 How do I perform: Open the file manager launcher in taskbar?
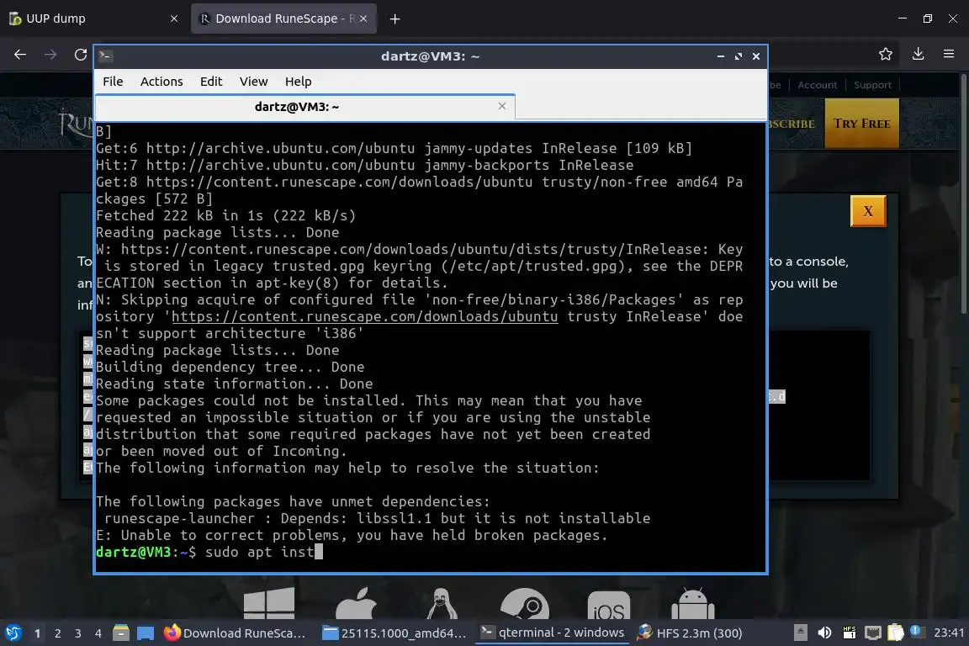[x=121, y=633]
